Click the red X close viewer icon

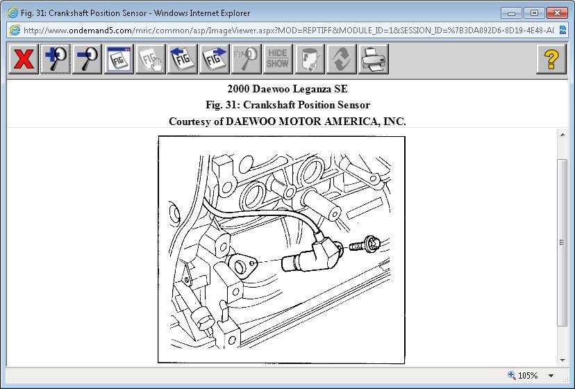(24, 59)
